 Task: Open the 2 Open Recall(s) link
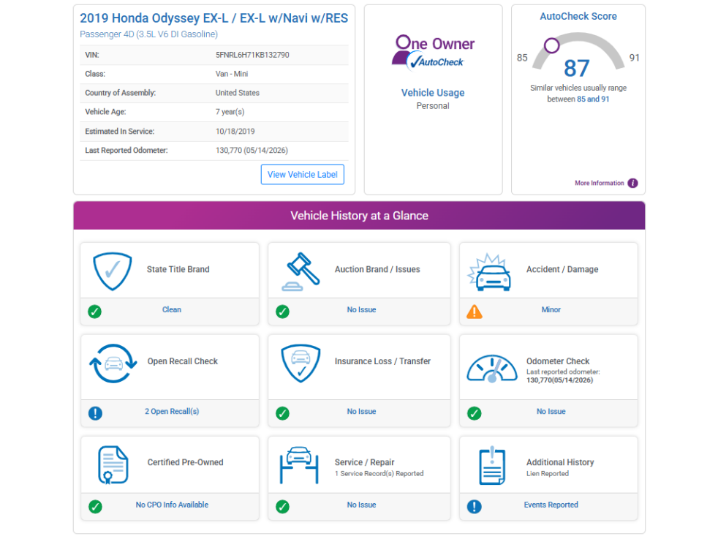pyautogui.click(x=172, y=411)
